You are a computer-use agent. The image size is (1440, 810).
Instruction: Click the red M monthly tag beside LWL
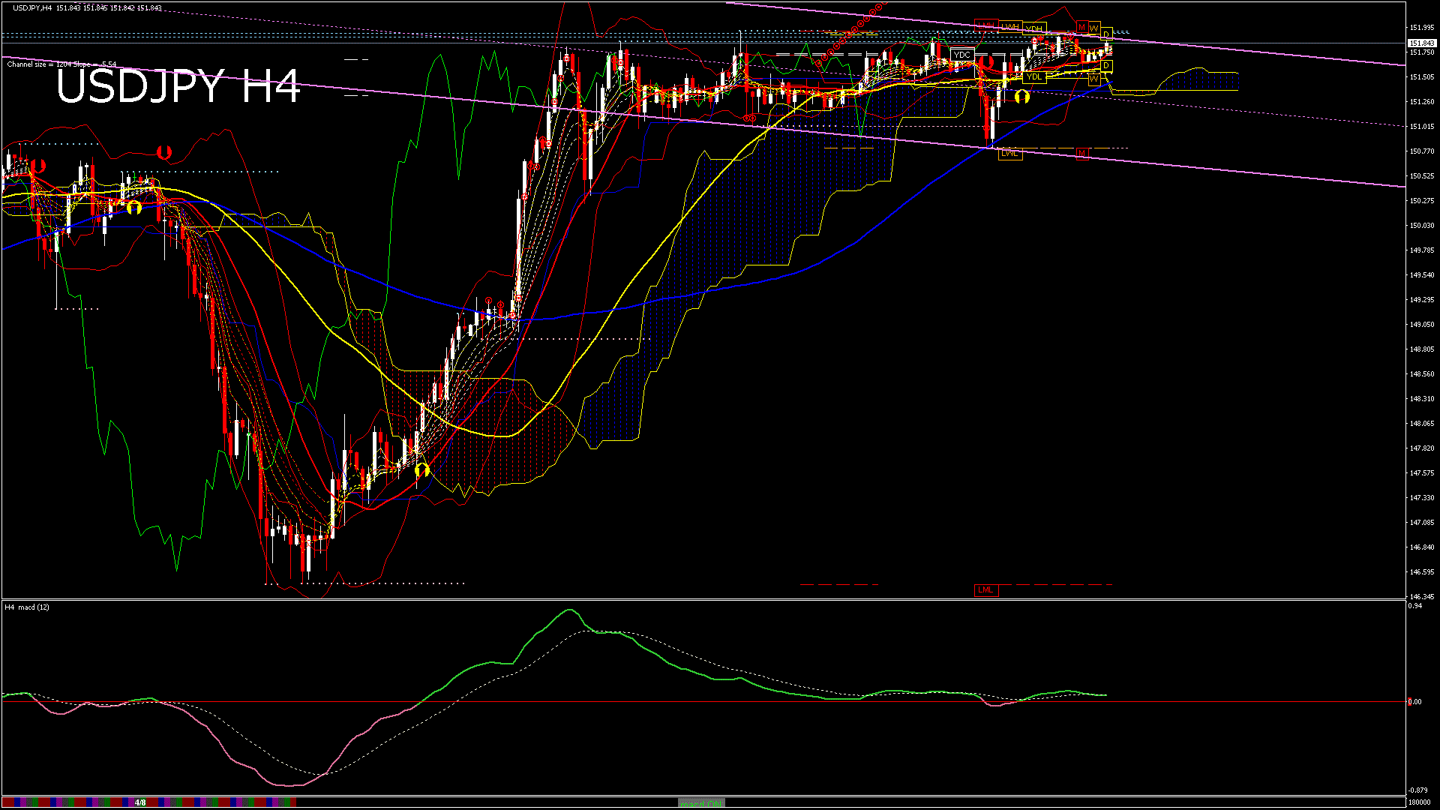pos(1081,153)
